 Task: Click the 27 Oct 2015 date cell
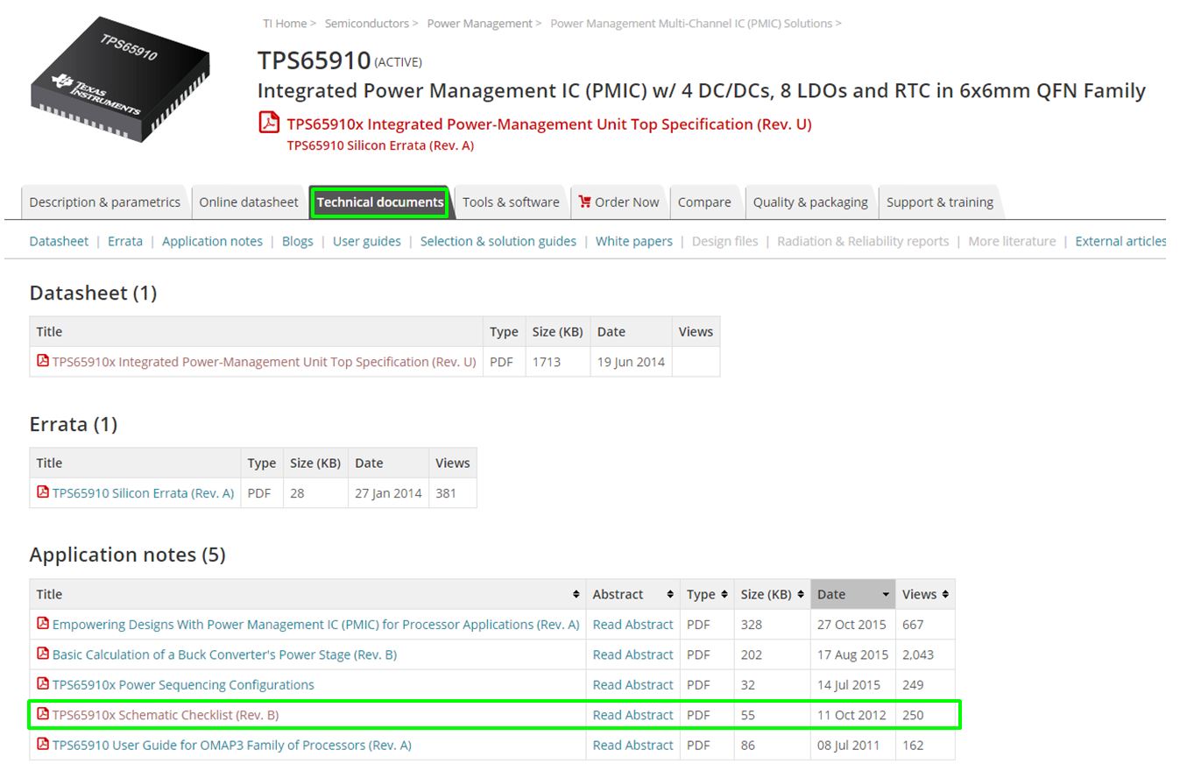tap(852, 624)
